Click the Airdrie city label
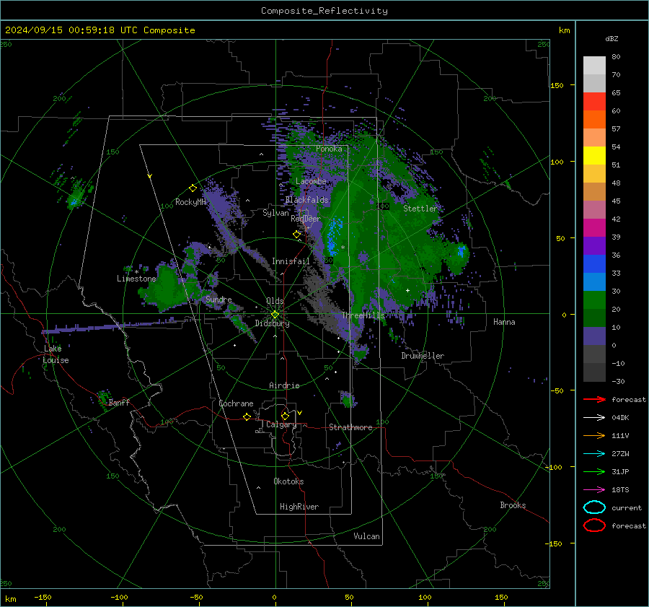Viewport: 649px width, 607px height. pos(284,385)
